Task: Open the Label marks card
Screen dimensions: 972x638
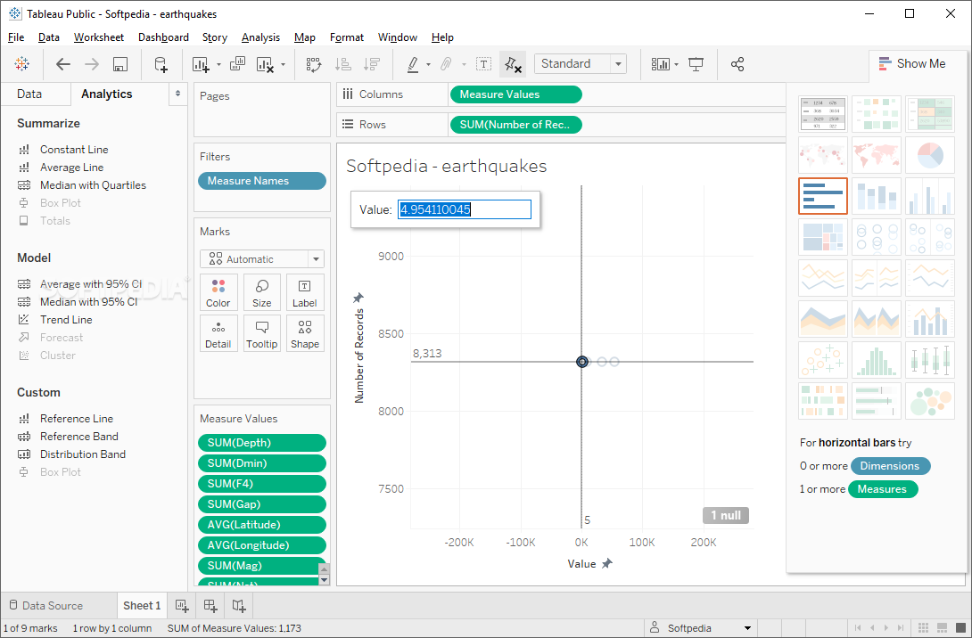Action: pos(305,292)
